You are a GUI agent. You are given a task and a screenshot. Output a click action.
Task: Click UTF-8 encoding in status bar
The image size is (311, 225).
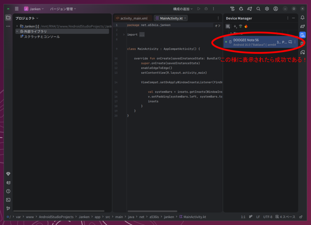pos(268,217)
